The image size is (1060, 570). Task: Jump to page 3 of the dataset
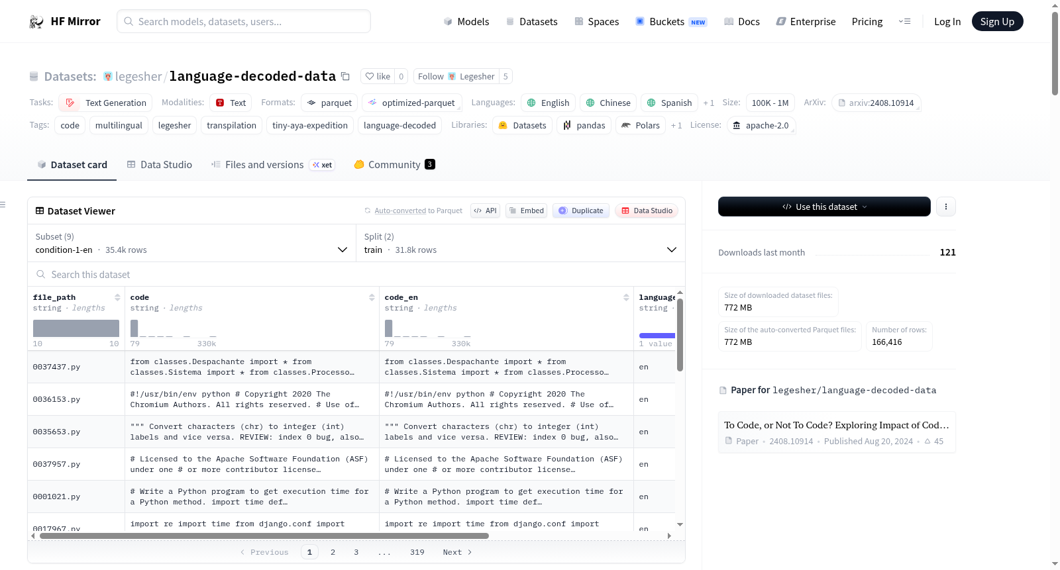click(x=356, y=552)
